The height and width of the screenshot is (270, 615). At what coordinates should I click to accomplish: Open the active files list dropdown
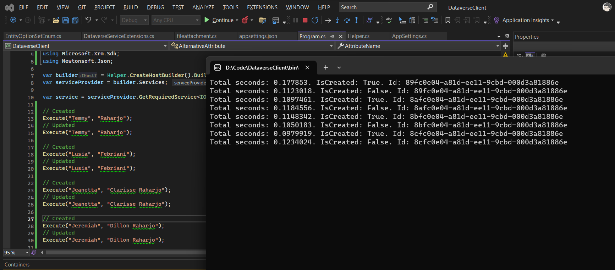(x=499, y=36)
